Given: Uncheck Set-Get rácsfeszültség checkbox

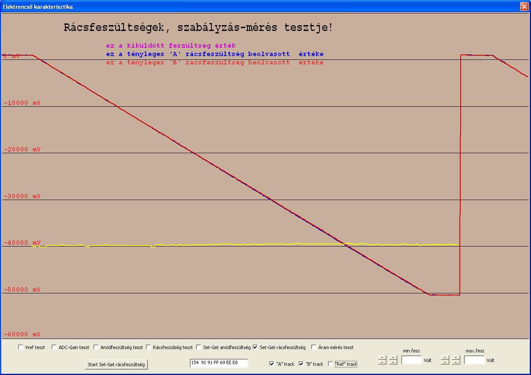Looking at the screenshot, I should [255, 347].
